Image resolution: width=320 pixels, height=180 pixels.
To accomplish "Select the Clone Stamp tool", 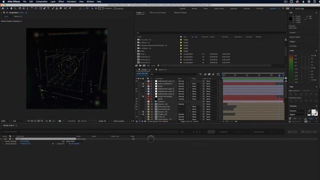I will pos(56,8).
